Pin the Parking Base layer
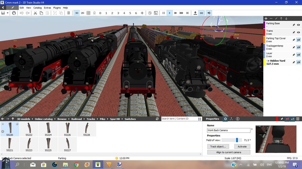This screenshot has height=169, width=302. coord(294,25)
